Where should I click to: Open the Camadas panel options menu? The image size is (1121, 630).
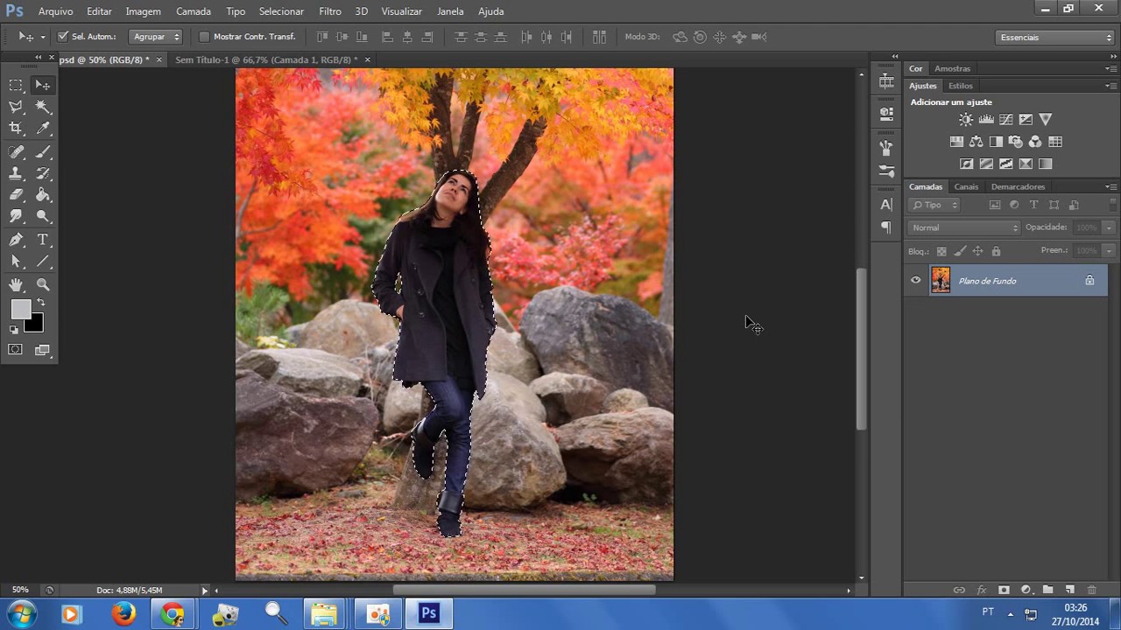tap(1110, 186)
